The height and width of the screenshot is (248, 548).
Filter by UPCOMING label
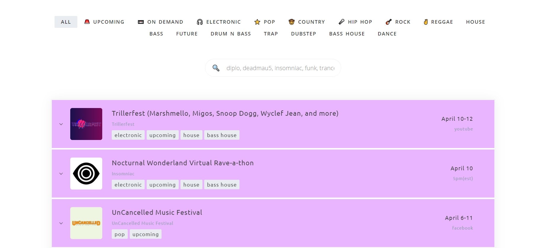[x=109, y=22]
